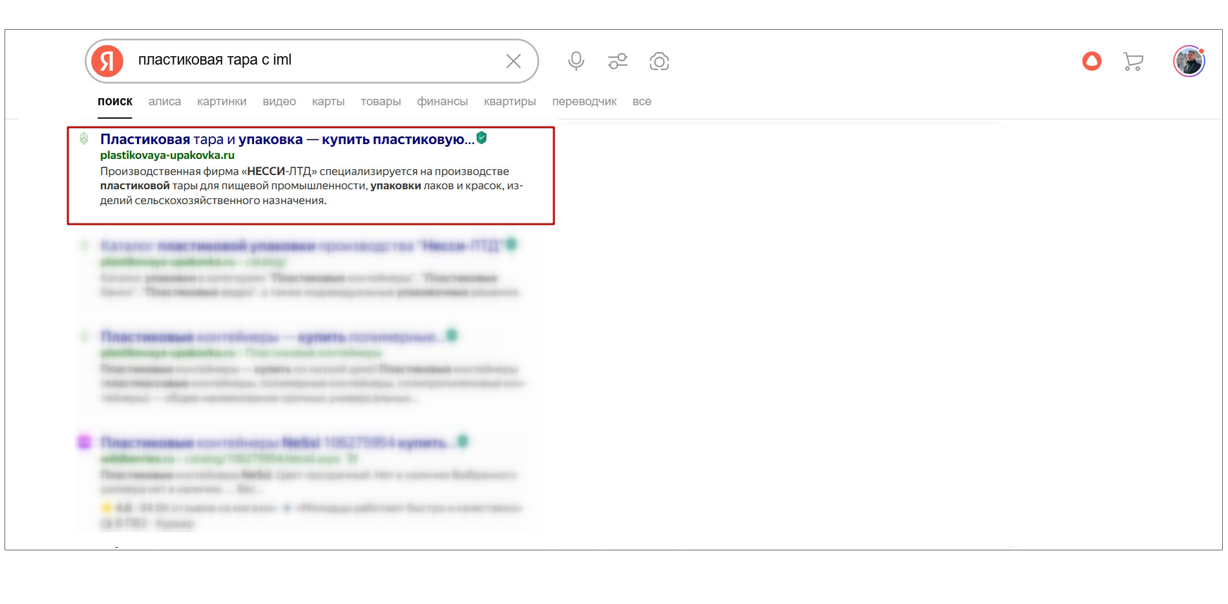Open the red Alice notification icon
The image size is (1228, 604).
pyautogui.click(x=1092, y=61)
